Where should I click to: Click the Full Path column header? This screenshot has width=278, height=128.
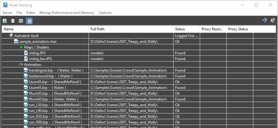coord(98,29)
